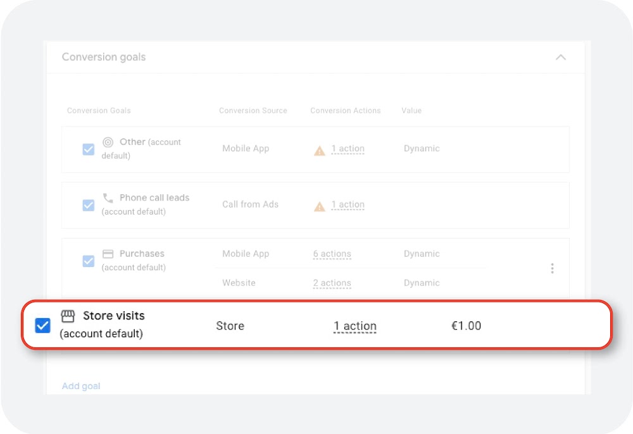Open the three-dot menu in the Purchases row
633x434 pixels.
coord(552,268)
